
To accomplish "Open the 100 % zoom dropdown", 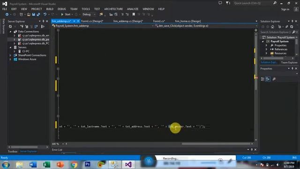I will pyautogui.click(x=63, y=144).
